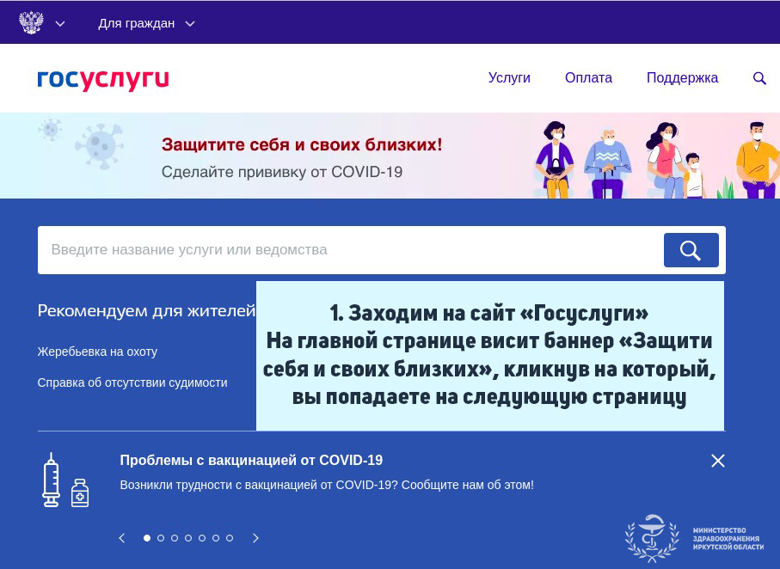Open the "Жеребьевка на охоту" link
780x569 pixels.
coord(97,352)
